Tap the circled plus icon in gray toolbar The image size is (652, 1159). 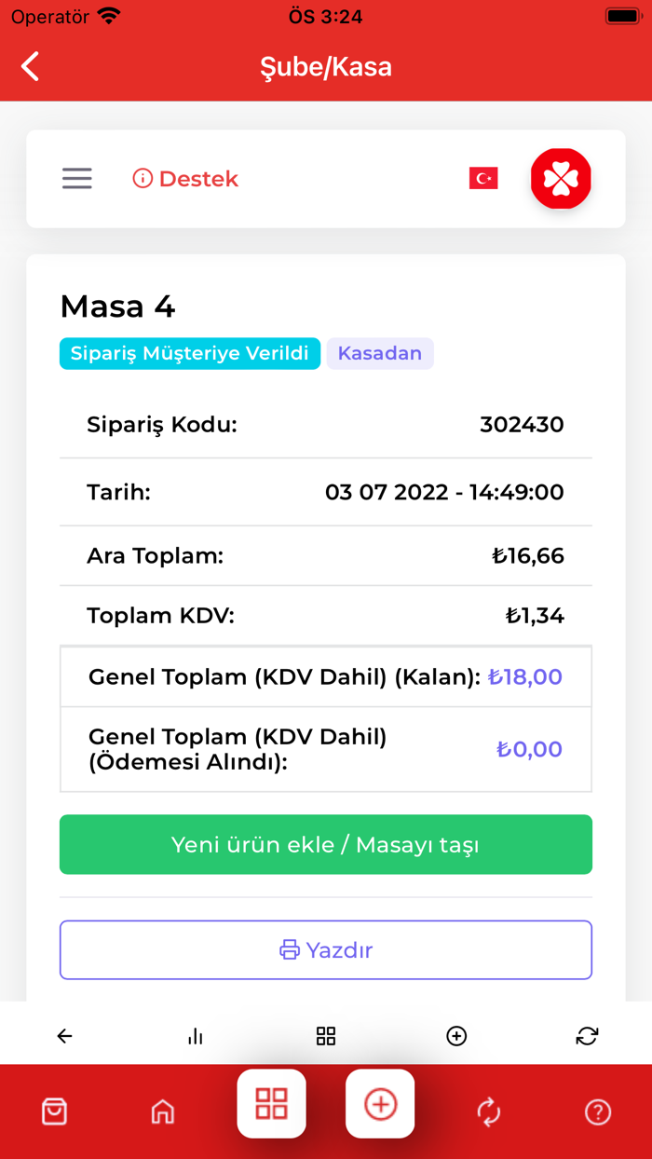(x=455, y=1035)
